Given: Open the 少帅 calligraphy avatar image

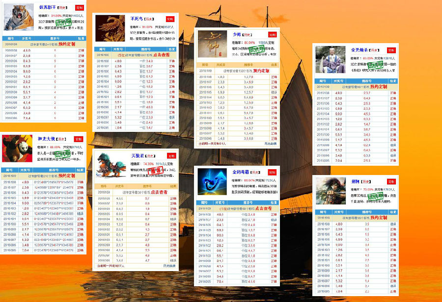Looking at the screenshot, I should click(x=213, y=45).
